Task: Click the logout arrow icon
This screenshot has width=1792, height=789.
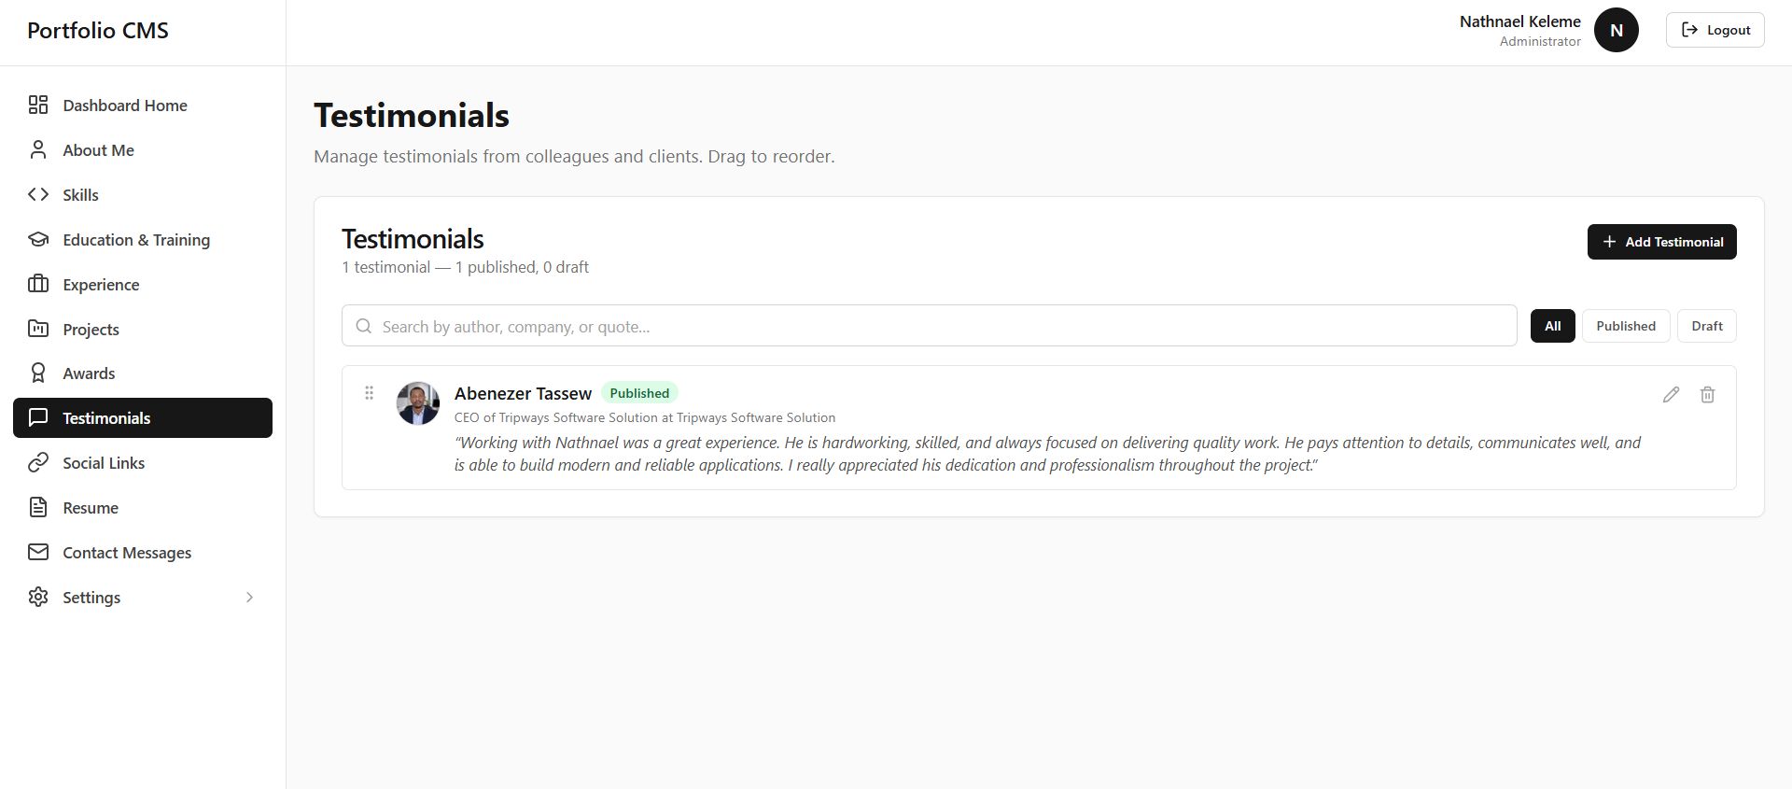Action: 1689,30
